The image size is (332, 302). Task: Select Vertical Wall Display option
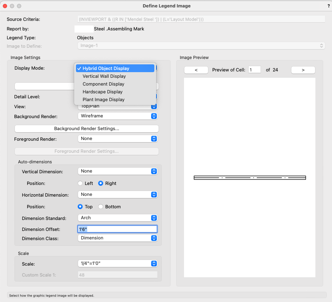click(x=104, y=76)
